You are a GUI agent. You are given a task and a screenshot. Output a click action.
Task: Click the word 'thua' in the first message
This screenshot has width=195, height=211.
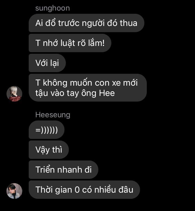point(129,23)
